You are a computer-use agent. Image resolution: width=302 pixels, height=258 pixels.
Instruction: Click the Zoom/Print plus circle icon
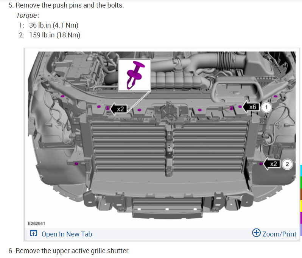coord(256,233)
